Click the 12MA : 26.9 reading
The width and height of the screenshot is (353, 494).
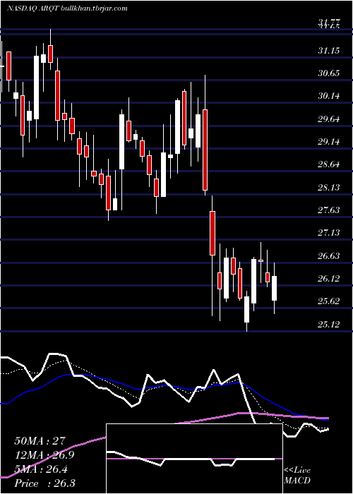tap(46, 456)
